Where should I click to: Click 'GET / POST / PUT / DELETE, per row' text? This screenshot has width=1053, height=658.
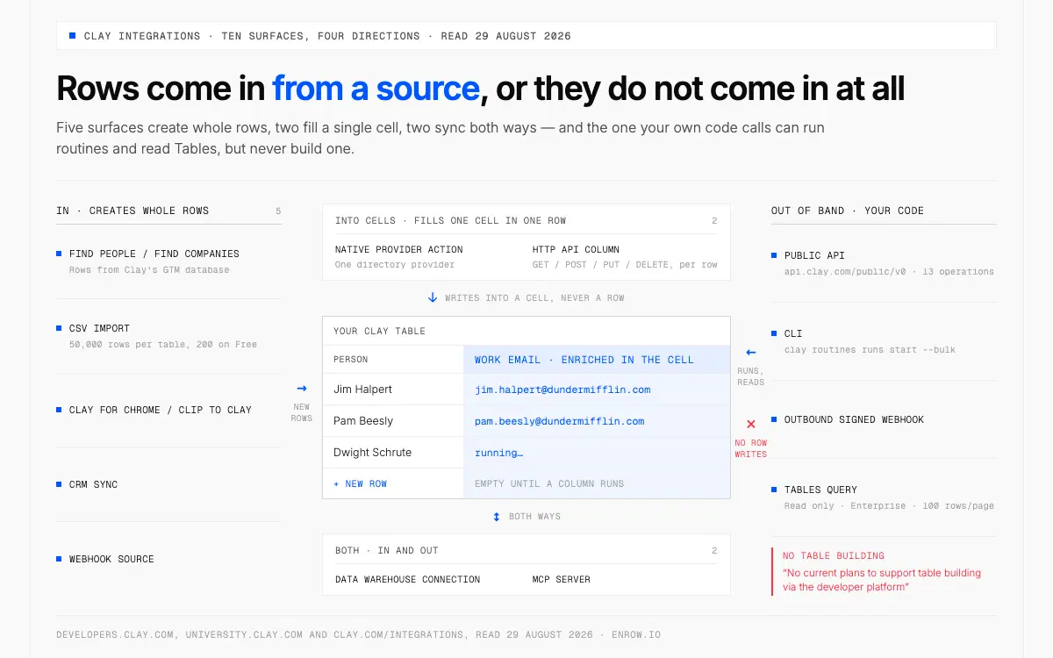pos(625,264)
